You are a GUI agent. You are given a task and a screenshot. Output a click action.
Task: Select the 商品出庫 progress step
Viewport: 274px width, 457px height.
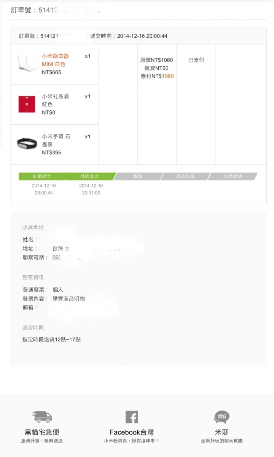pos(185,176)
